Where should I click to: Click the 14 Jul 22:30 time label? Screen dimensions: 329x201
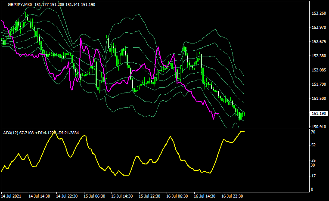(x=67, y=196)
